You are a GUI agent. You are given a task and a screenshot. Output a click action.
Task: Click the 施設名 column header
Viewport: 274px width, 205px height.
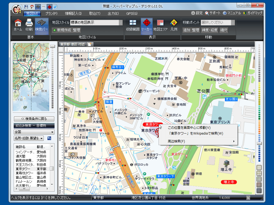[25, 147]
